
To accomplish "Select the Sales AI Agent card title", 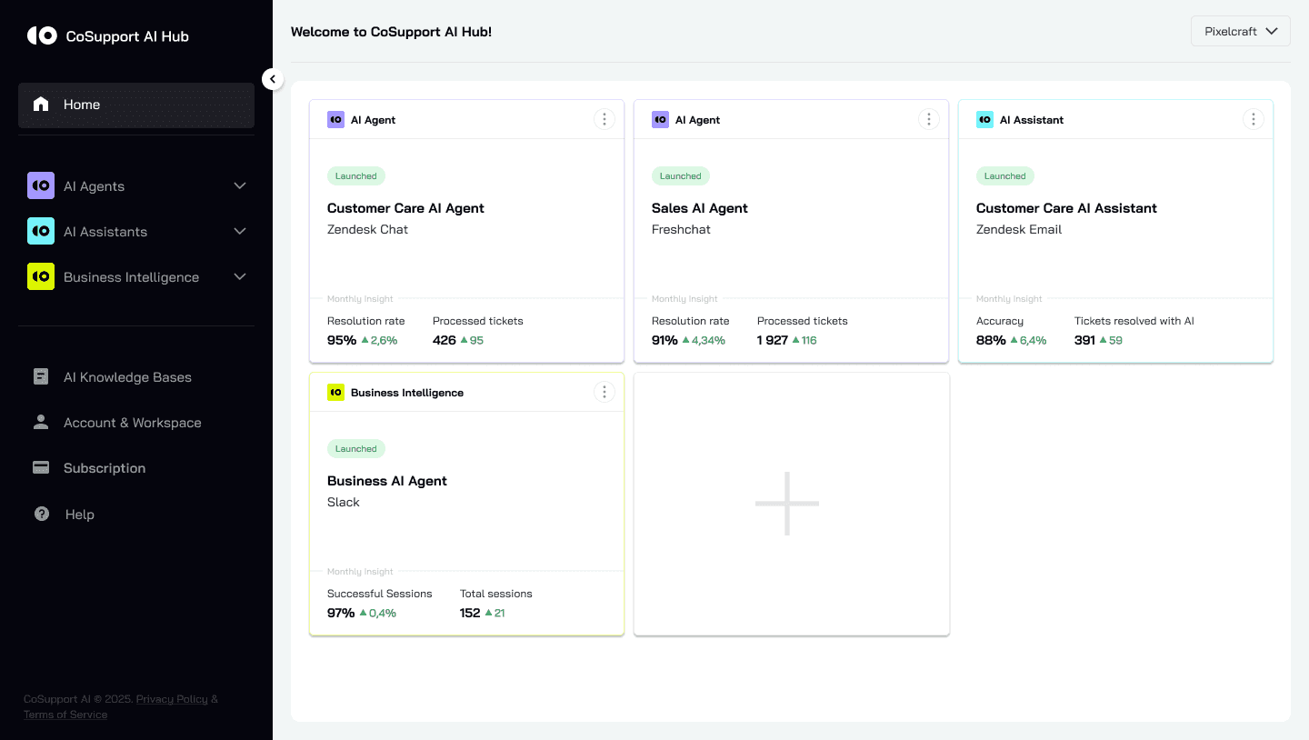I will 699,208.
